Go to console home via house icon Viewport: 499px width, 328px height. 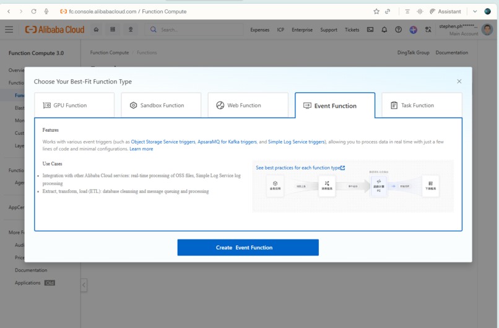pos(96,30)
